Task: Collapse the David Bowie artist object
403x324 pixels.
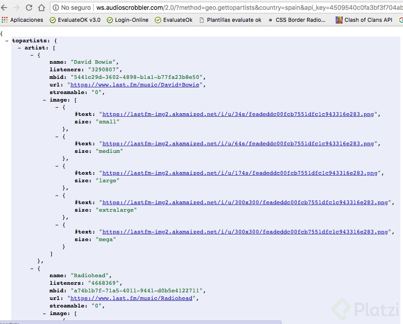Action: pyautogui.click(x=32, y=55)
